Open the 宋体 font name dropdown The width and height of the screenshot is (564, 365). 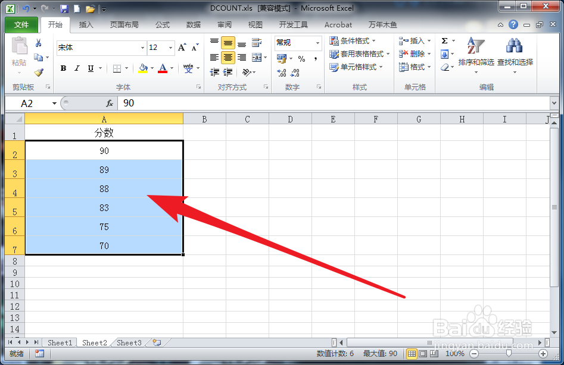click(142, 48)
